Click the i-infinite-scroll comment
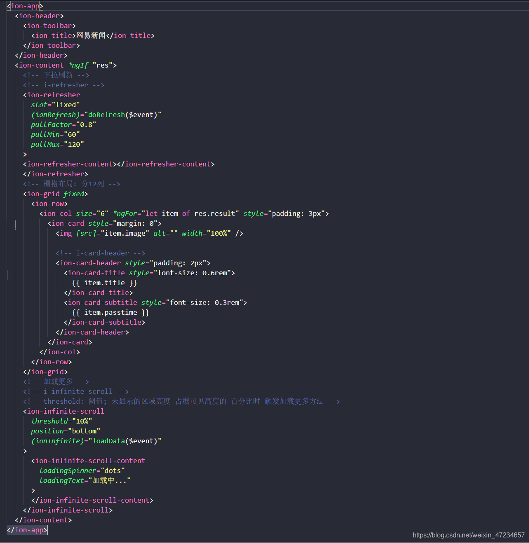The image size is (529, 543). coord(76,391)
